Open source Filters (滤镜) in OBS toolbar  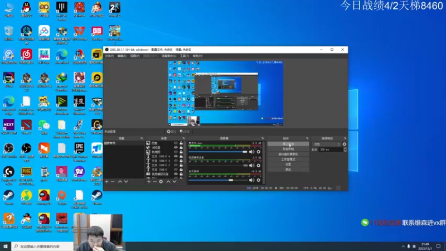point(185,132)
